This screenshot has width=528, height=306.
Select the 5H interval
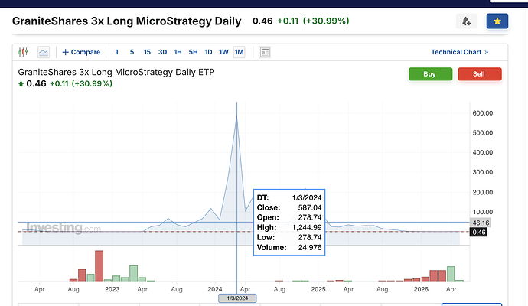point(193,52)
